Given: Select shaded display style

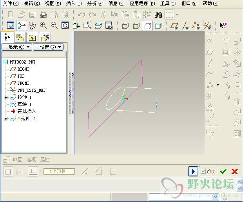Looking at the screenshot, I should click(x=158, y=25).
